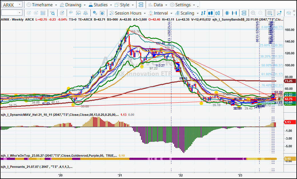
Task: Click the linked-nodes wave icon
Action: [x=86, y=13]
